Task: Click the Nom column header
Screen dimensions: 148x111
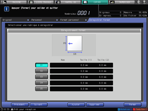Action: 63,60
